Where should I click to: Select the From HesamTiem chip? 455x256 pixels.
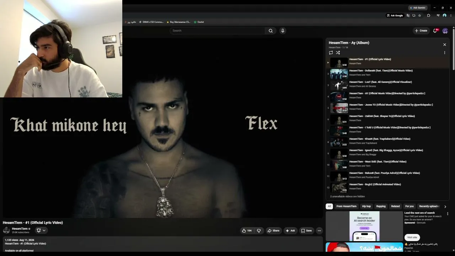click(x=346, y=206)
